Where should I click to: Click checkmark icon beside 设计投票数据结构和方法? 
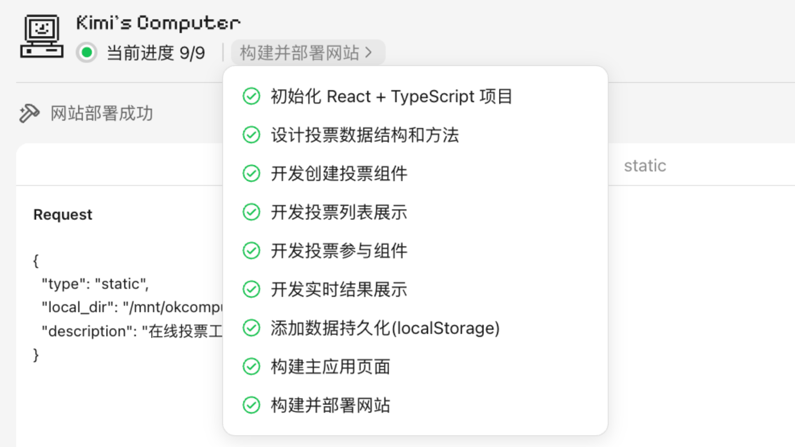[251, 135]
